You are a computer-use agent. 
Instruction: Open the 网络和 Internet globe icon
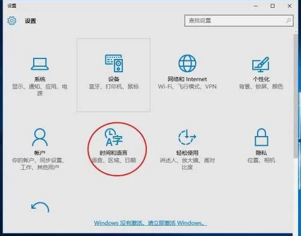pyautogui.click(x=187, y=63)
